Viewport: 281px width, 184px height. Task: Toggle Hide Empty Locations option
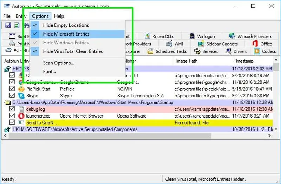[x=77, y=25]
